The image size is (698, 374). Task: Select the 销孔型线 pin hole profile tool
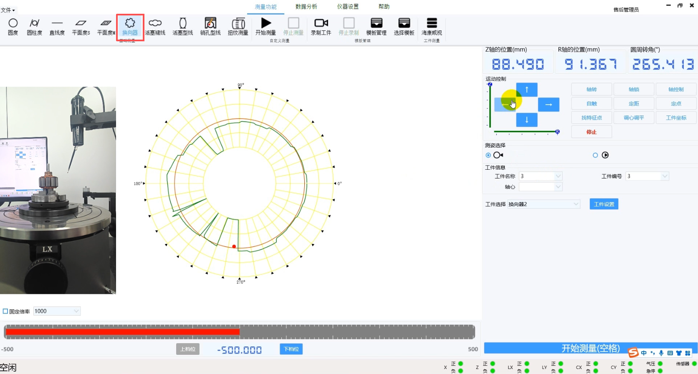(x=210, y=27)
